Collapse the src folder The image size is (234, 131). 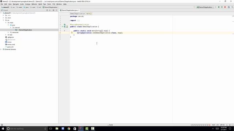click(3, 20)
